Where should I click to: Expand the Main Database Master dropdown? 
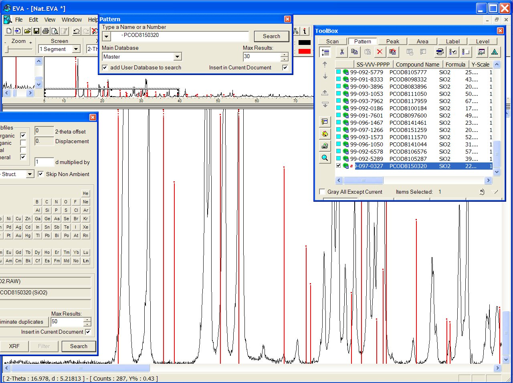point(178,57)
